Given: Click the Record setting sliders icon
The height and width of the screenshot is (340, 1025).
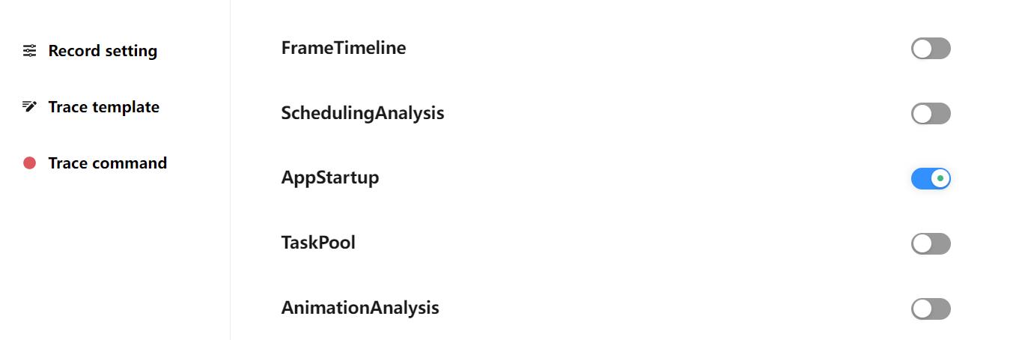Looking at the screenshot, I should tap(29, 51).
